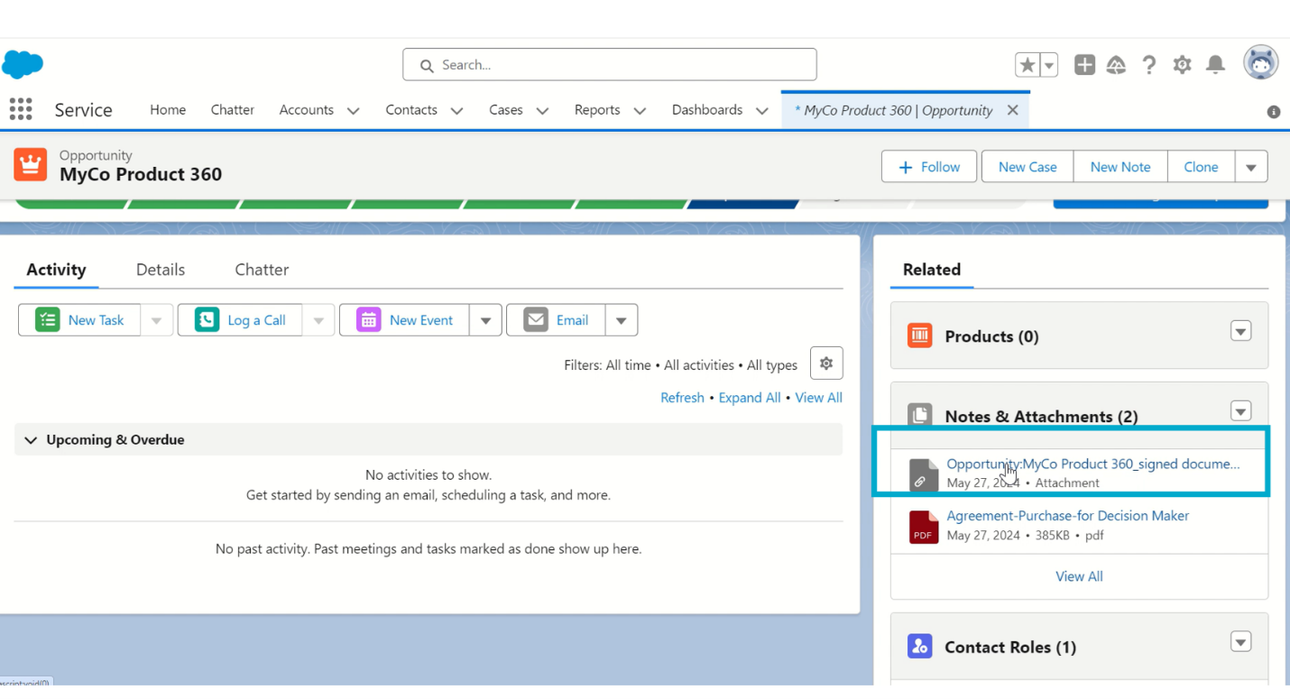Expand the favorites list dropdown arrow
This screenshot has height=699, width=1290.
coord(1049,65)
